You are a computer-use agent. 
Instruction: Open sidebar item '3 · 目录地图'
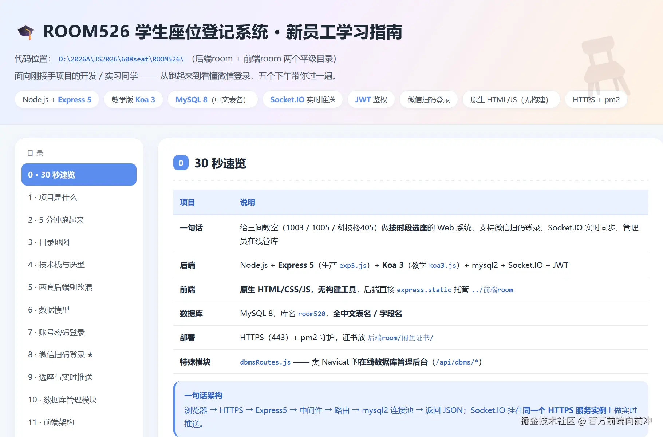pos(79,242)
